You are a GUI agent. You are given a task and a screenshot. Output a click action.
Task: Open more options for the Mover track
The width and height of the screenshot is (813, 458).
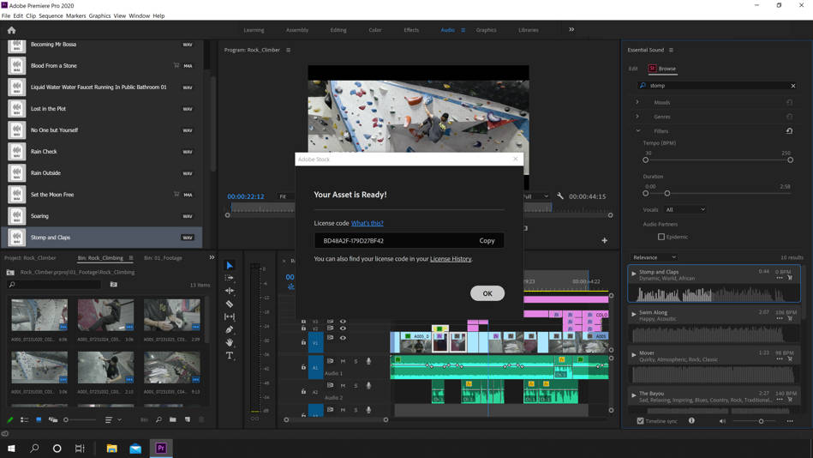[x=780, y=359]
